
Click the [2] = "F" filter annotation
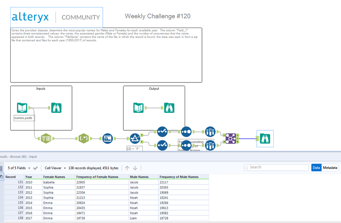[134, 149]
